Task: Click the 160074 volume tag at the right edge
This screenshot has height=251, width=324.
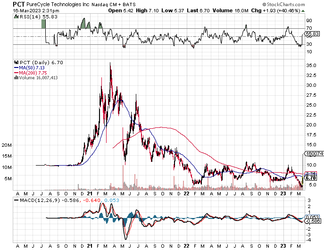Action: tap(314, 154)
